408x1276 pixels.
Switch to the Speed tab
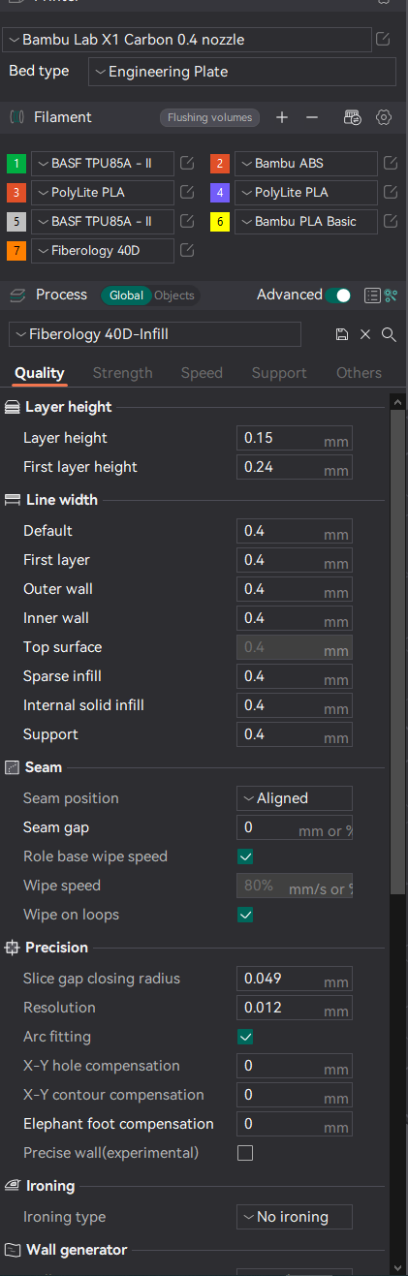[202, 373]
